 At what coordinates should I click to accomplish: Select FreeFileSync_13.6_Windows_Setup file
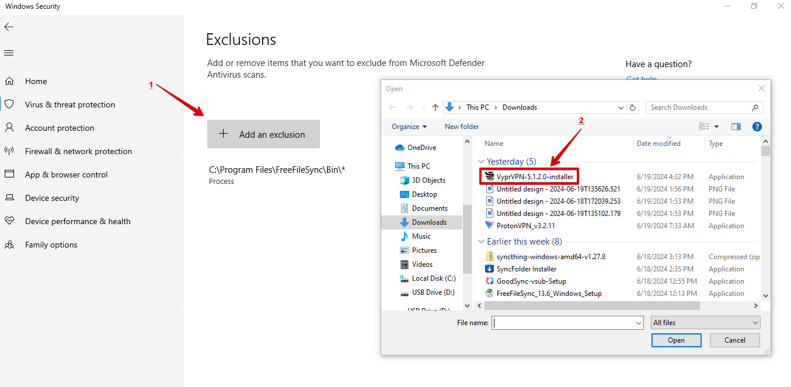[x=543, y=294]
